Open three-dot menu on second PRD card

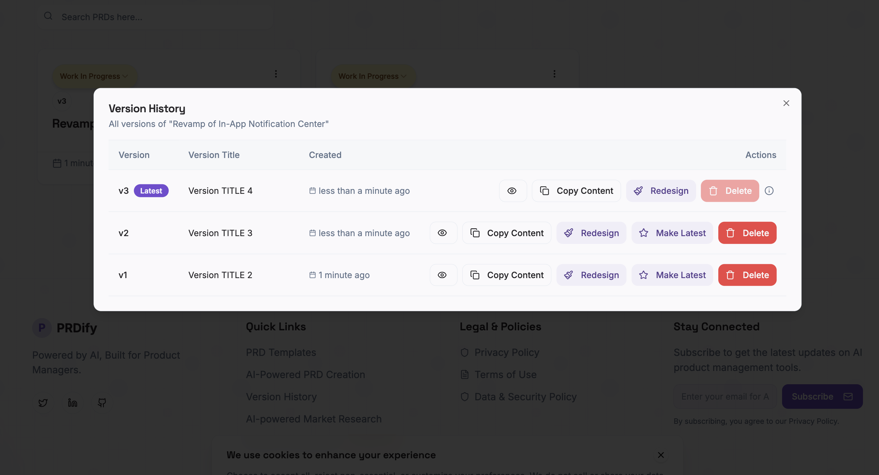pyautogui.click(x=554, y=74)
